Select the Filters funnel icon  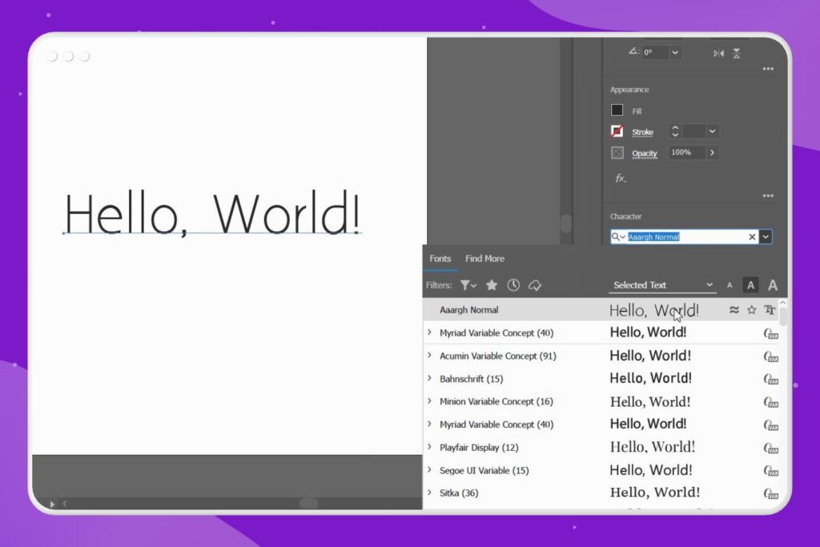click(466, 285)
